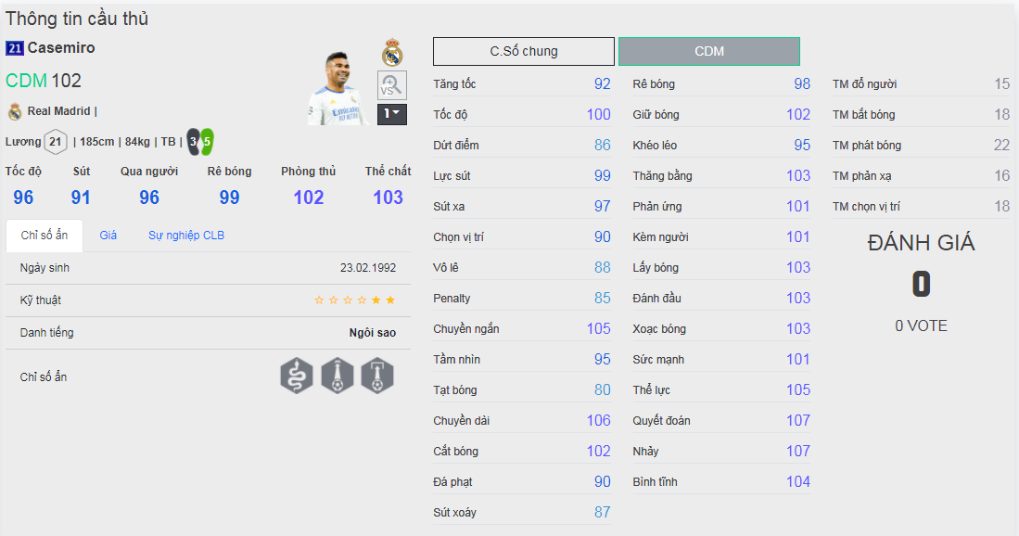Open the upgrade level 1 dropdown
Image resolution: width=1019 pixels, height=536 pixels.
pyautogui.click(x=391, y=114)
